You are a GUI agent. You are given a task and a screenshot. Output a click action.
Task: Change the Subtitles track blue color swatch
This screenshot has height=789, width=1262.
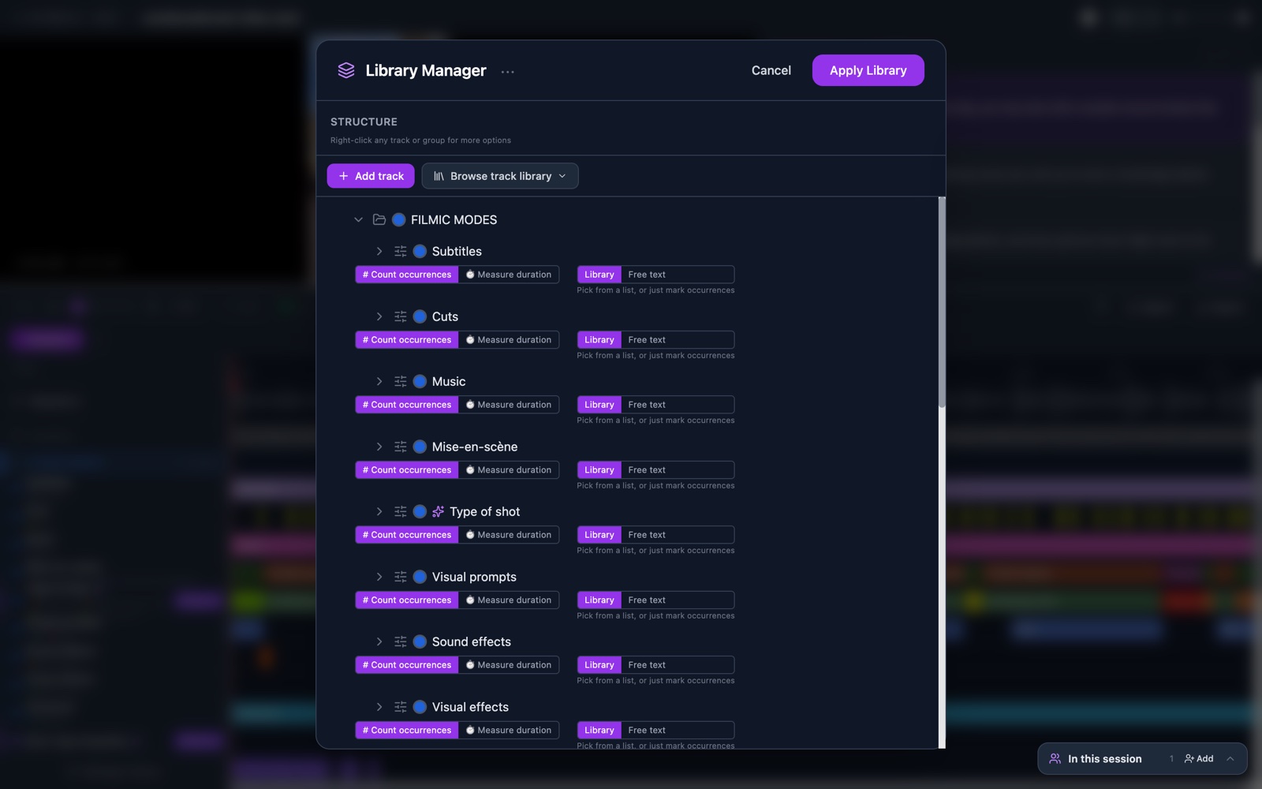(420, 251)
